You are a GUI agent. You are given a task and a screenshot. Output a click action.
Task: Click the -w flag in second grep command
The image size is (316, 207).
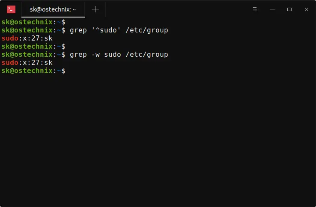tap(91, 55)
